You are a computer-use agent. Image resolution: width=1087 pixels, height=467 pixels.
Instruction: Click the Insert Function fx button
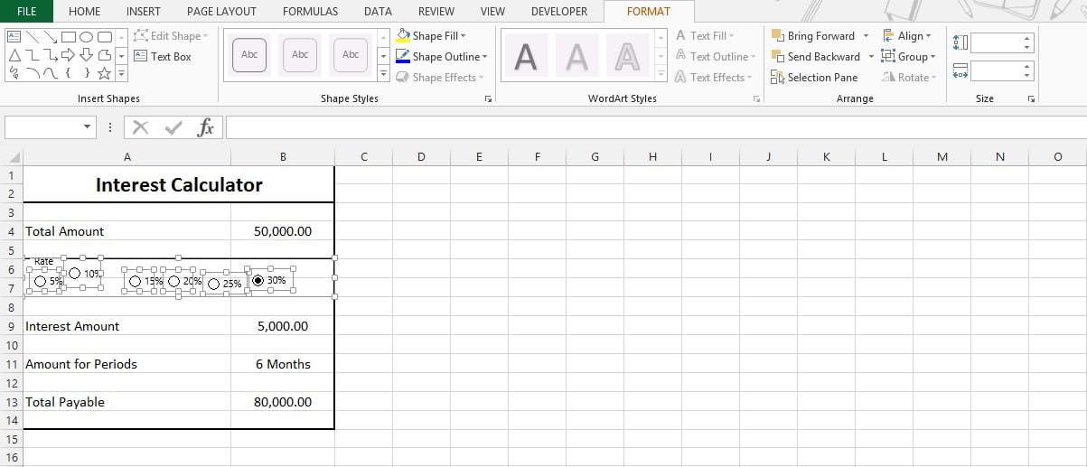206,127
